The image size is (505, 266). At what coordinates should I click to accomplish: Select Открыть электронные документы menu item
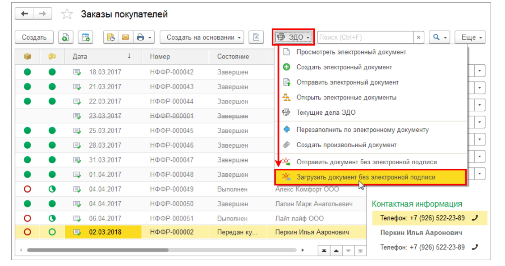371,98
